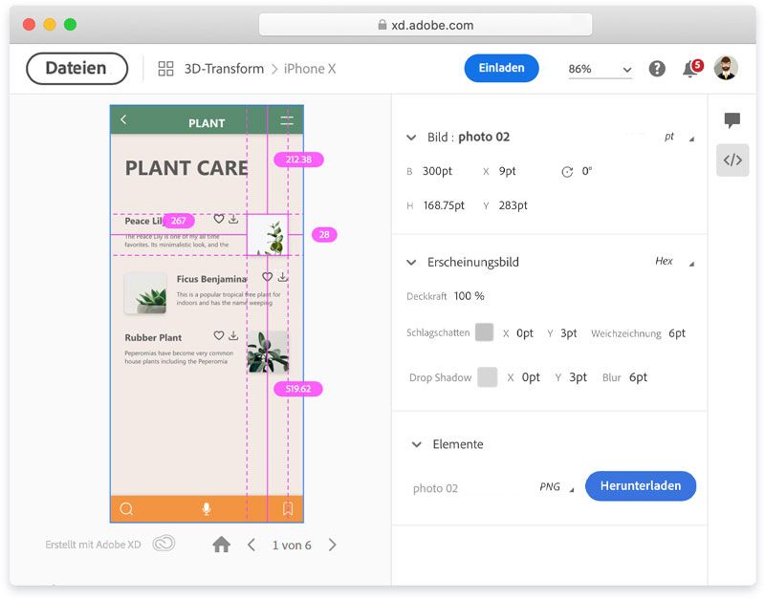Click Erstellt mit Adobe XD link

pyautogui.click(x=93, y=545)
